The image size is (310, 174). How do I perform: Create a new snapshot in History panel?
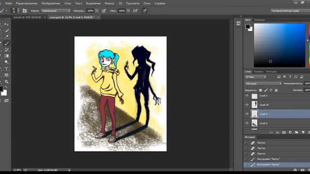click(x=302, y=170)
